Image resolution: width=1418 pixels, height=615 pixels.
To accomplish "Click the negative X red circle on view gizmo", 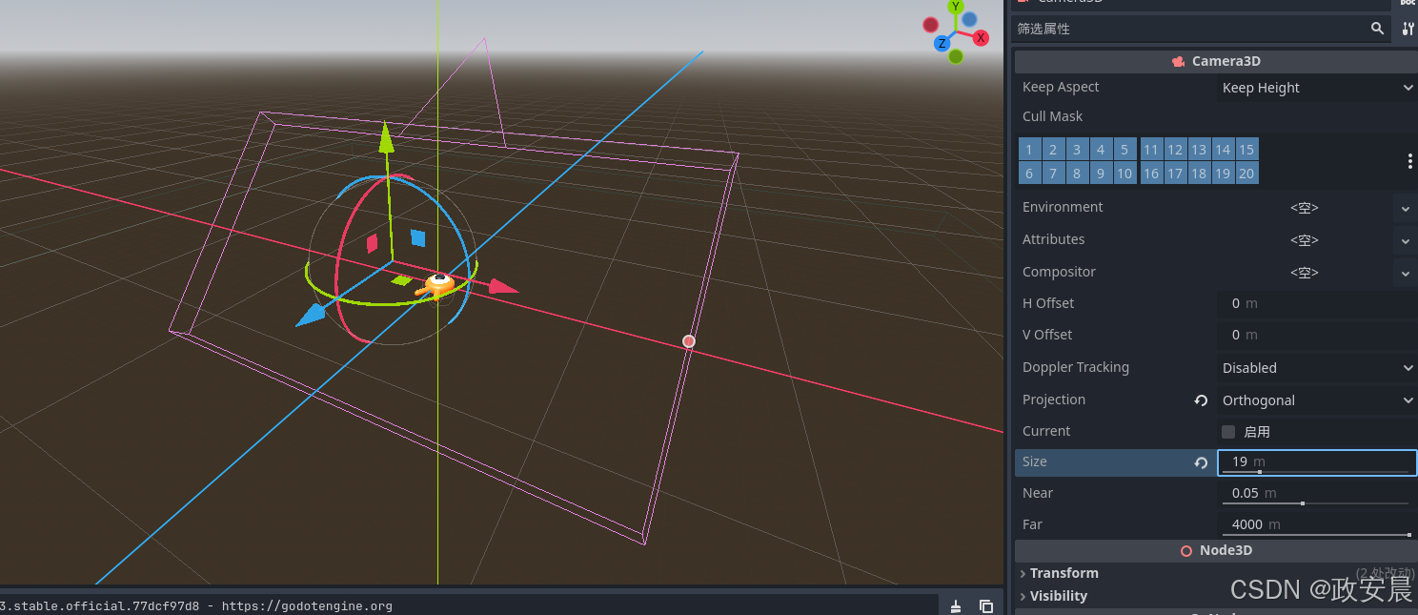I will coord(930,25).
